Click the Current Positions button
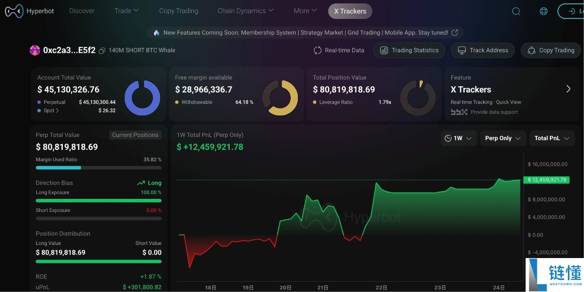 135,135
